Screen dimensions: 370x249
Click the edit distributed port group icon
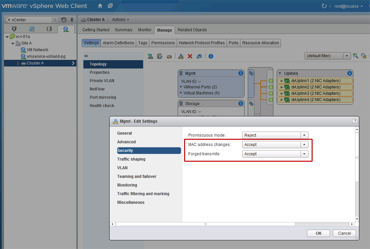point(181,56)
